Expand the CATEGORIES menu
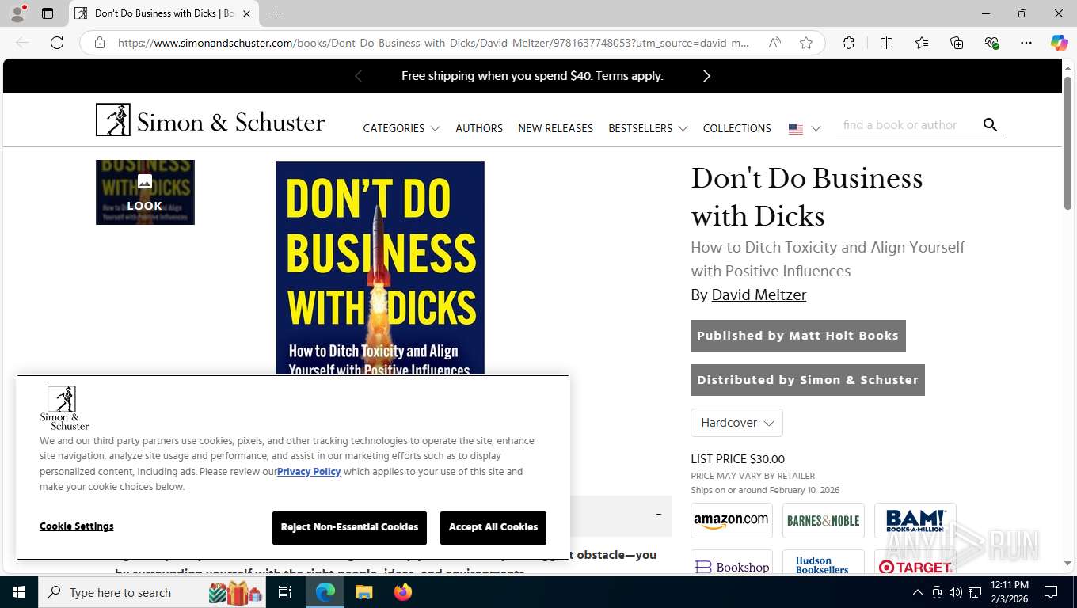This screenshot has height=608, width=1077. [401, 128]
